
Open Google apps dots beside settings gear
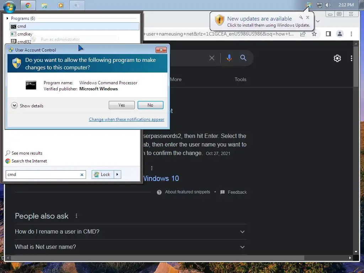[352, 58]
